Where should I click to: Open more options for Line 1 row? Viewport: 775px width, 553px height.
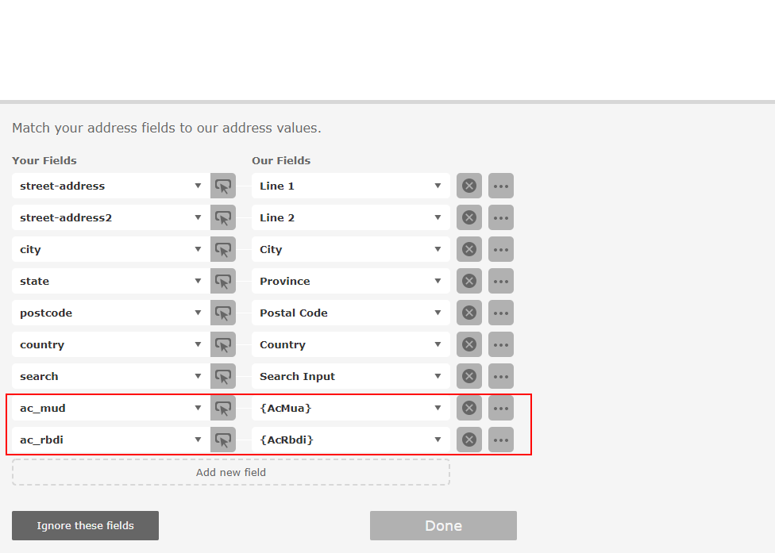pos(501,186)
